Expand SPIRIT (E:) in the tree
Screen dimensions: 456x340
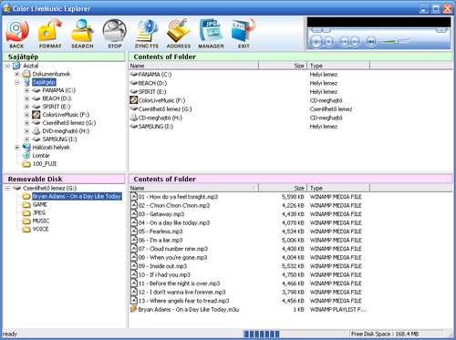point(26,107)
